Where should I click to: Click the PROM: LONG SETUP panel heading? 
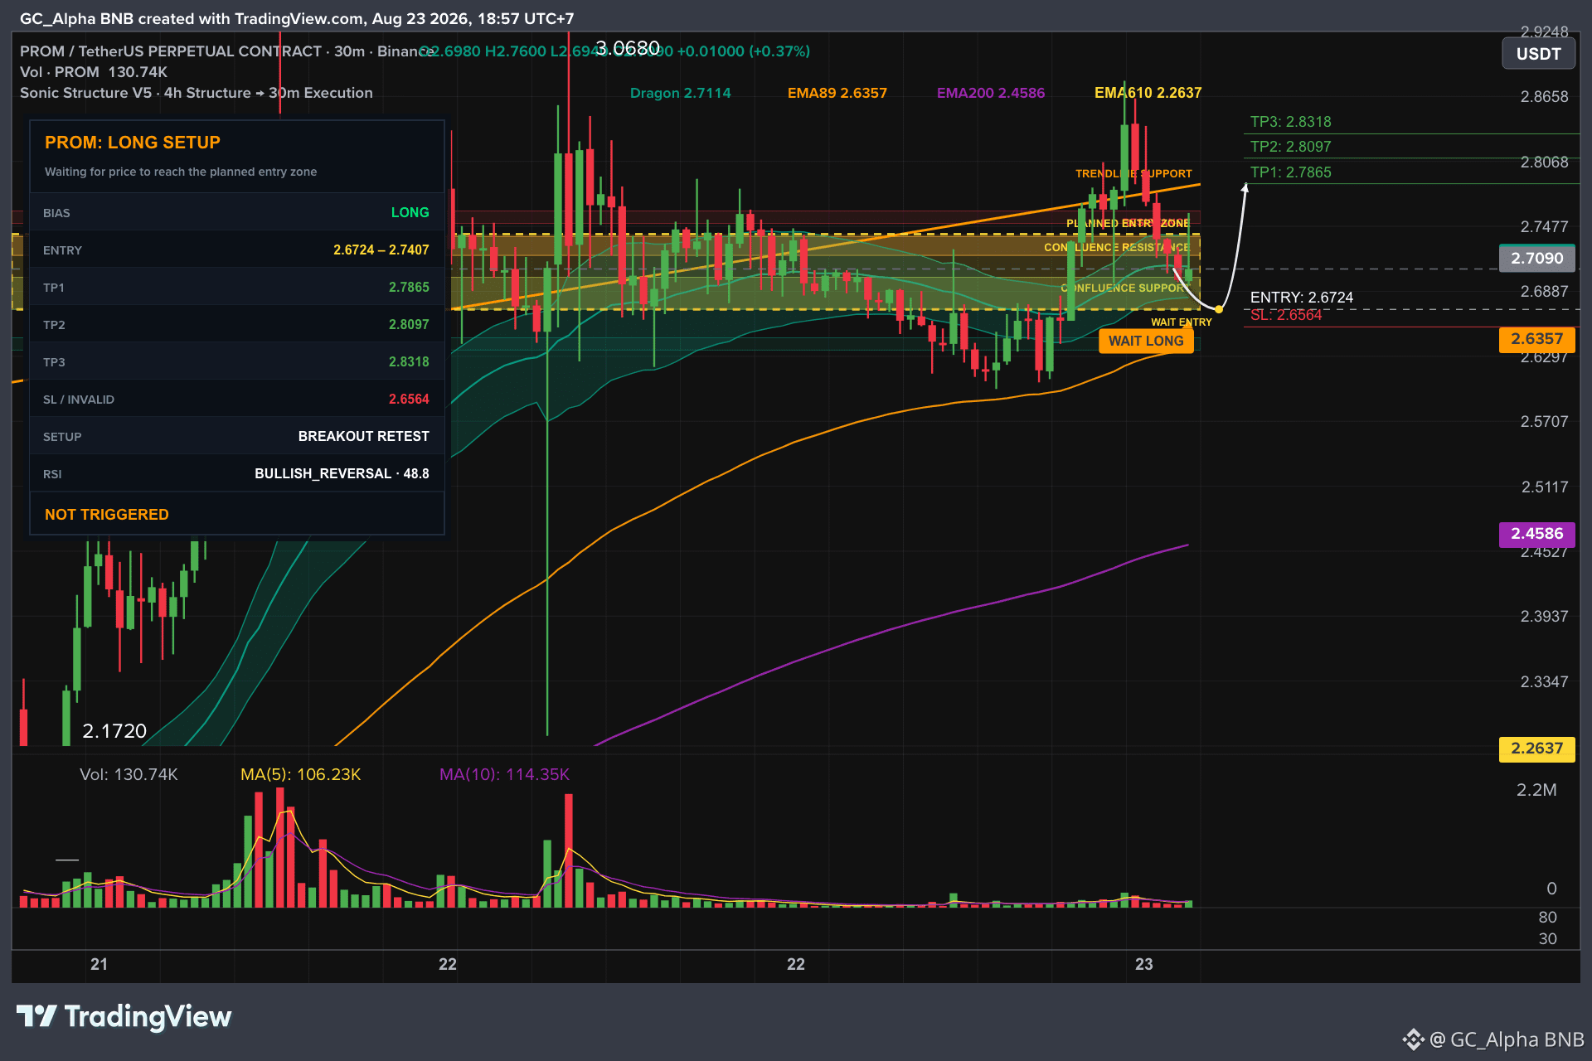[133, 143]
